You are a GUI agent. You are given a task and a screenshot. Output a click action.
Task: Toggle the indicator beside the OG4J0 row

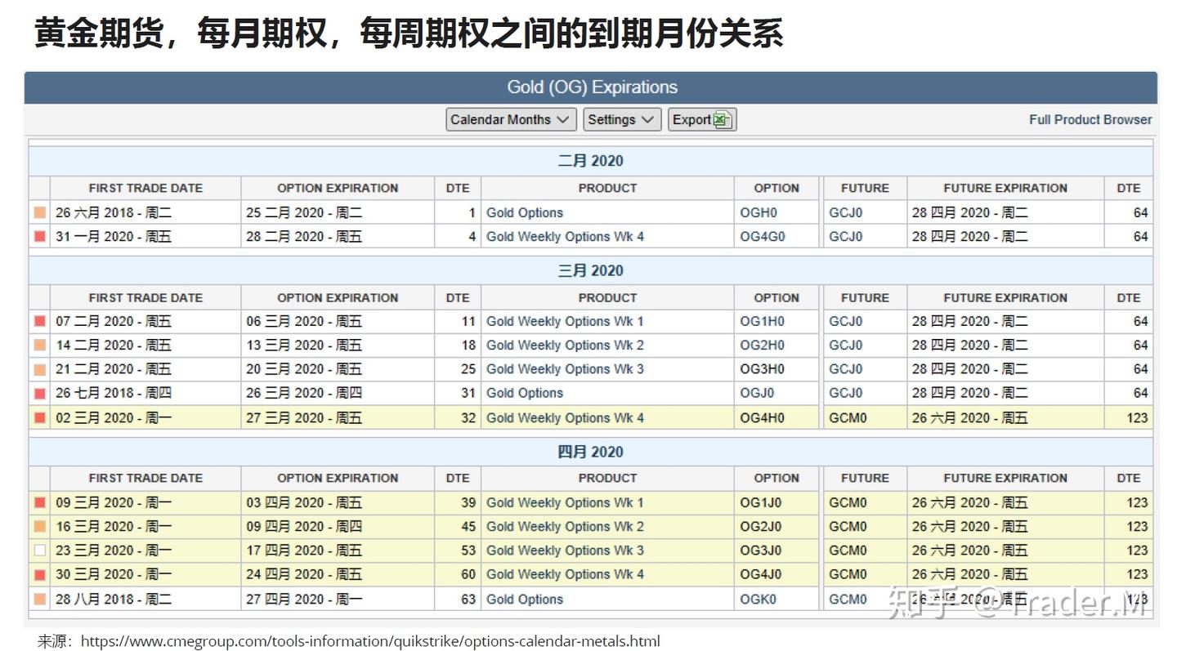click(x=39, y=574)
